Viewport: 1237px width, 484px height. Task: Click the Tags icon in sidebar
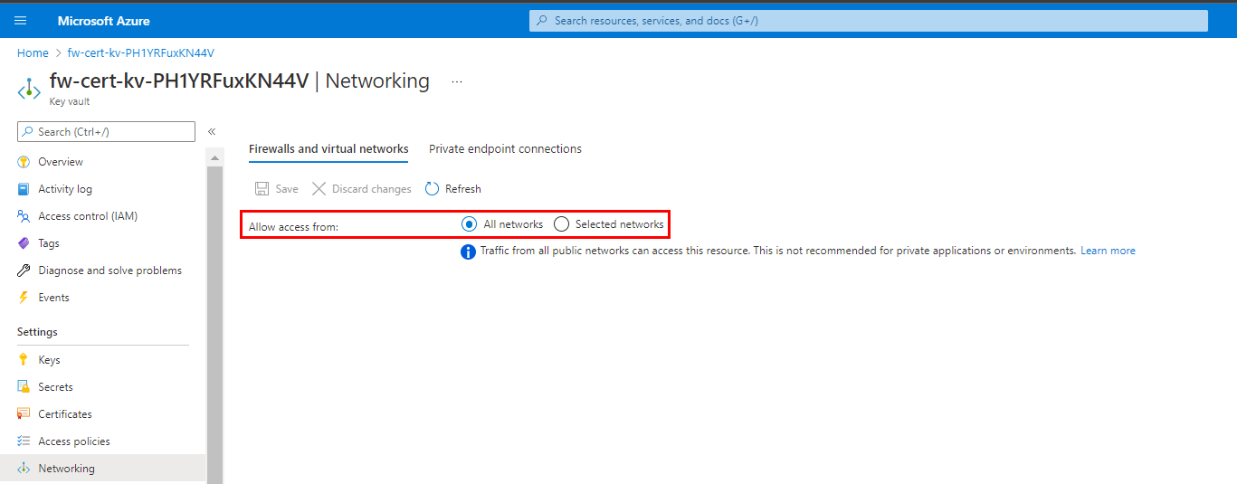point(24,243)
